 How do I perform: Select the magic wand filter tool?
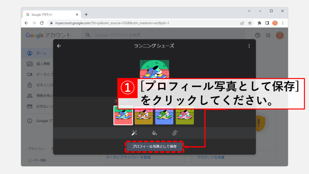point(134,133)
